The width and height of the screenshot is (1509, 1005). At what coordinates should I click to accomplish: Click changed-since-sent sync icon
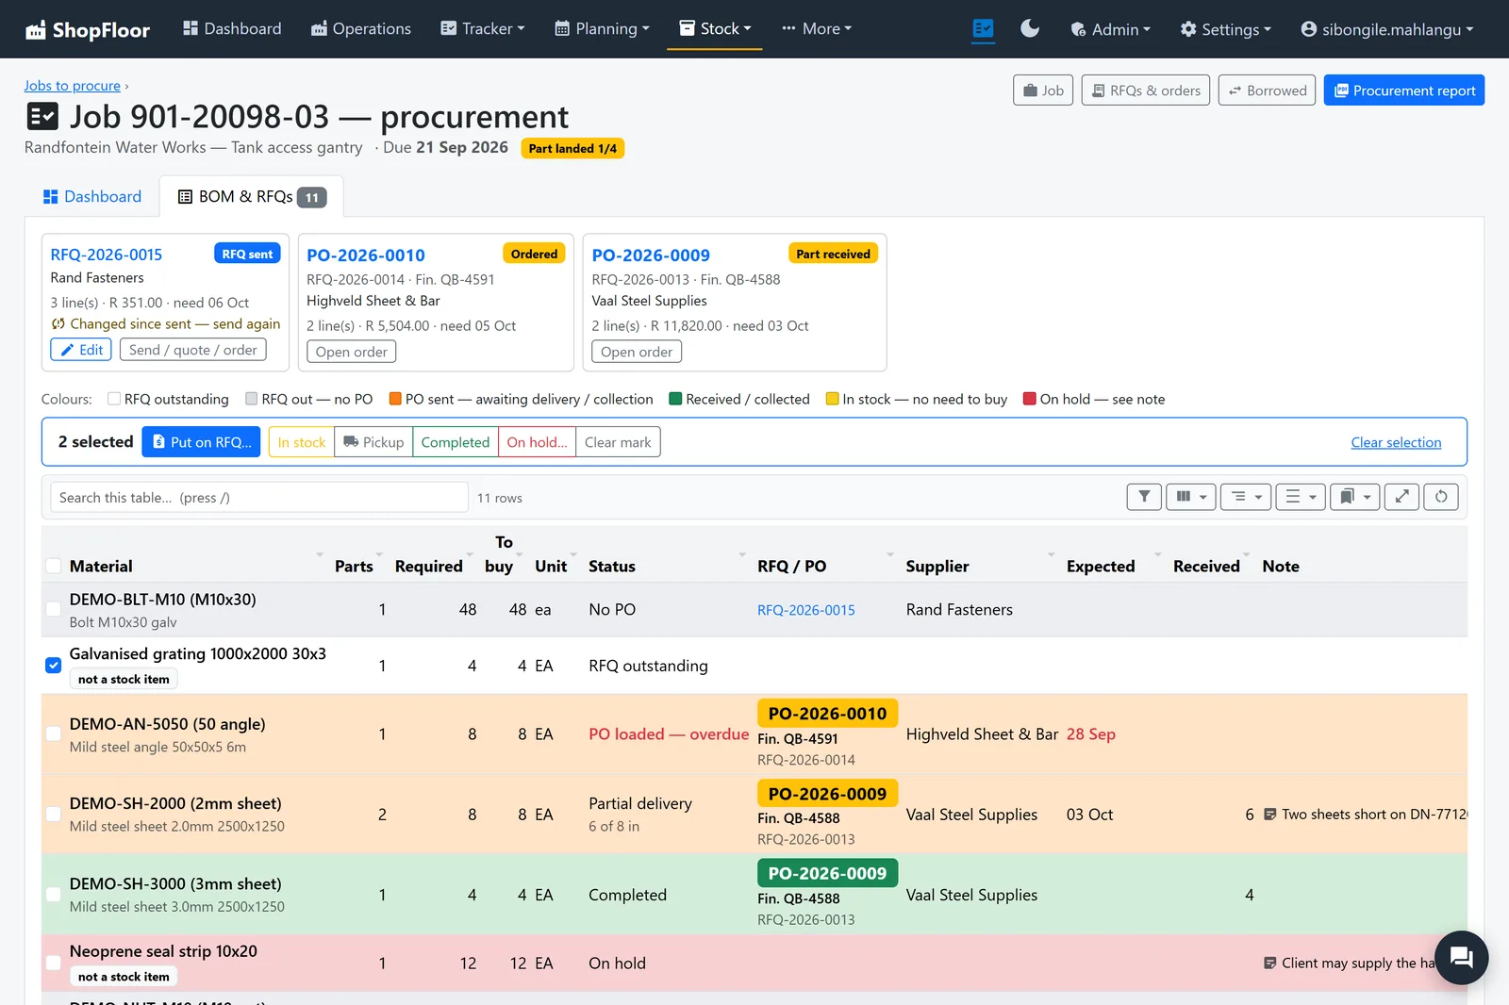click(58, 324)
